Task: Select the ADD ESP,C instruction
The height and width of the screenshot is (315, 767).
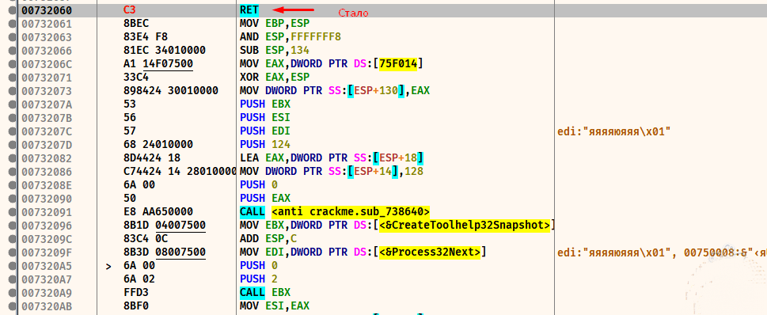Action: coord(268,238)
